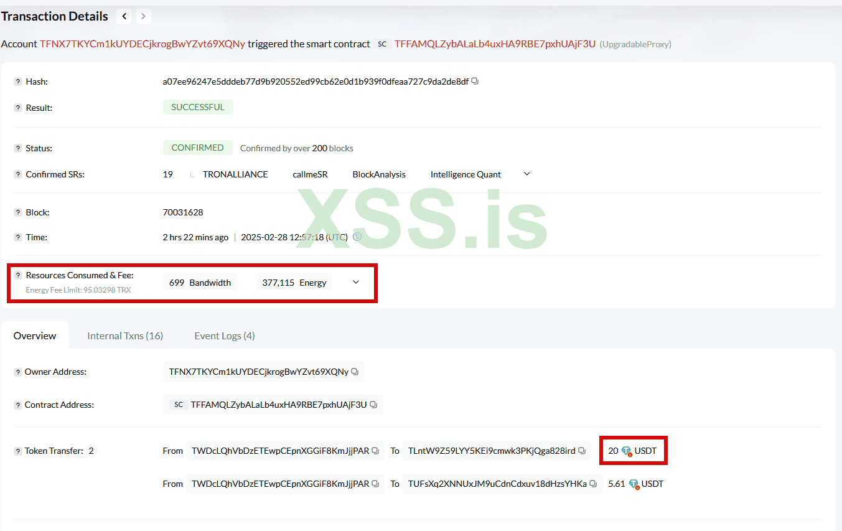Open the TRONALLIANCE super representative
842x531 pixels.
tap(235, 174)
